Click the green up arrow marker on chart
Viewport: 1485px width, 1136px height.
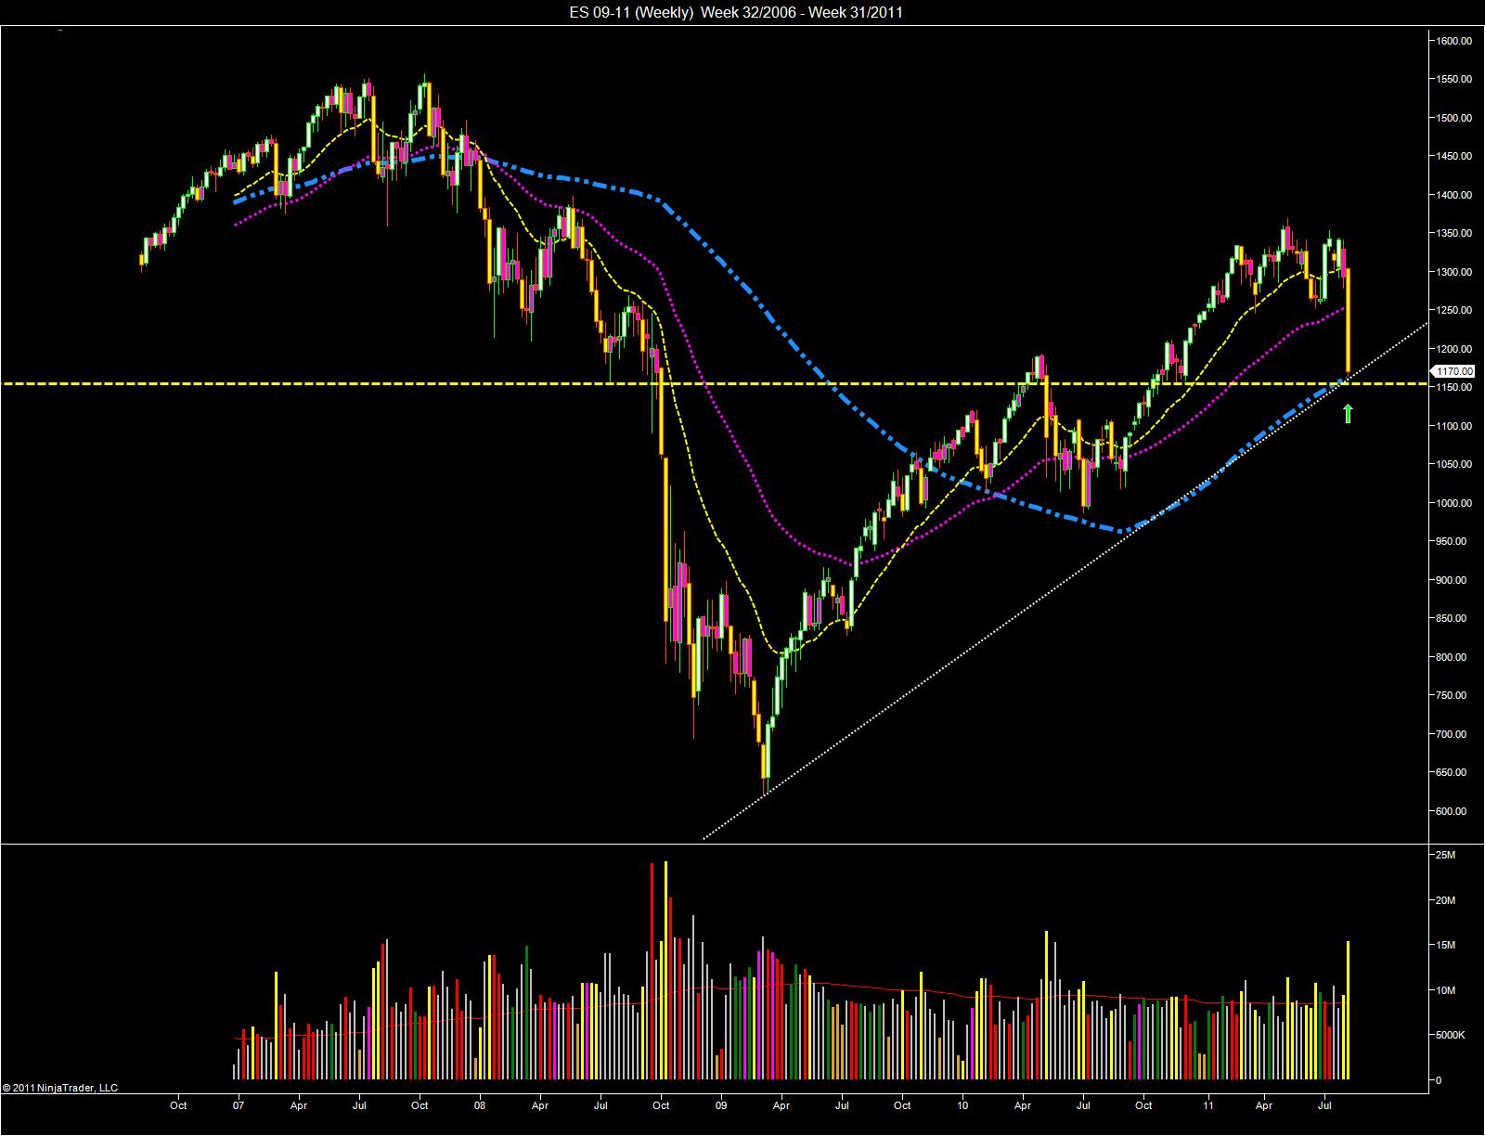[1348, 414]
